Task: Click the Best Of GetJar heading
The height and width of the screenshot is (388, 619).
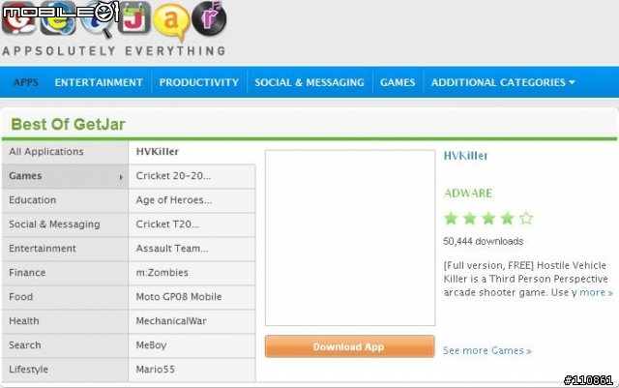Action: click(68, 125)
